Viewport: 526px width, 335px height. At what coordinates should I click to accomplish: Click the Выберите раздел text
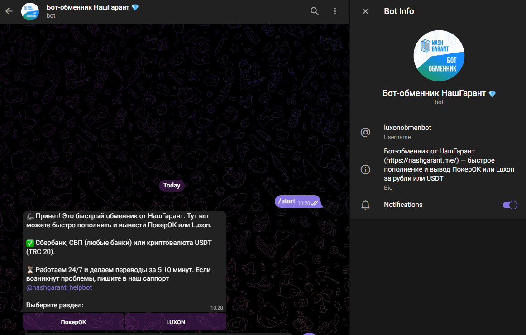pyautogui.click(x=55, y=305)
